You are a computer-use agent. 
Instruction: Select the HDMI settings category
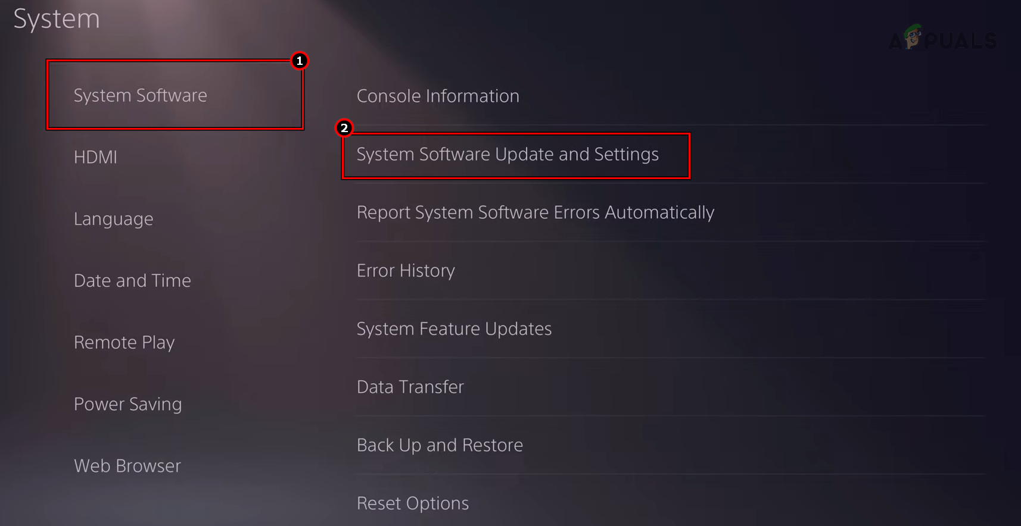pyautogui.click(x=95, y=157)
